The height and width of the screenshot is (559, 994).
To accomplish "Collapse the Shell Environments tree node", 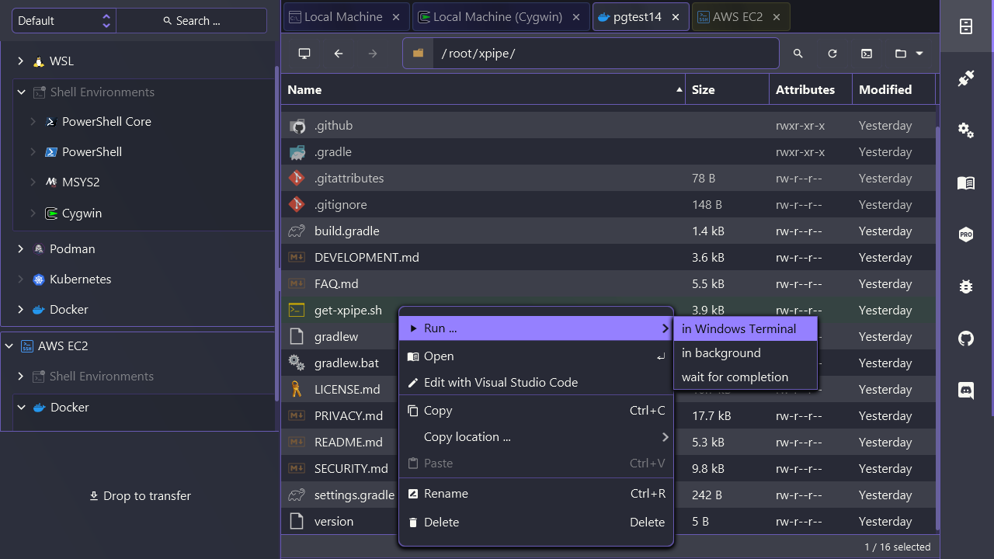I will point(22,92).
